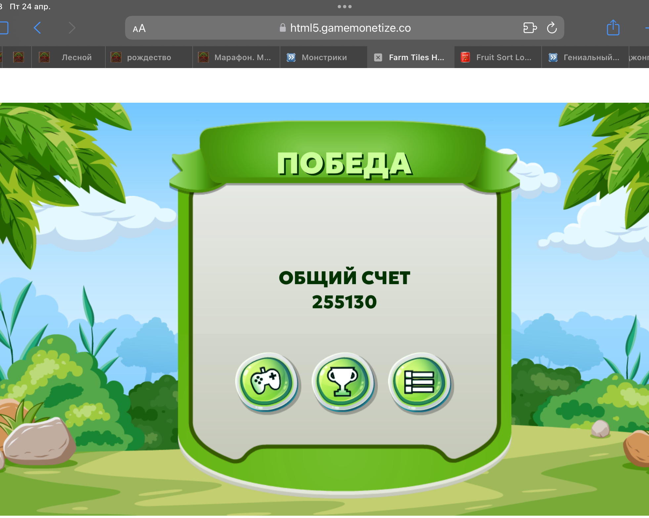This screenshot has width=649, height=518.
Task: Switch to the рождество tab
Action: pyautogui.click(x=149, y=57)
